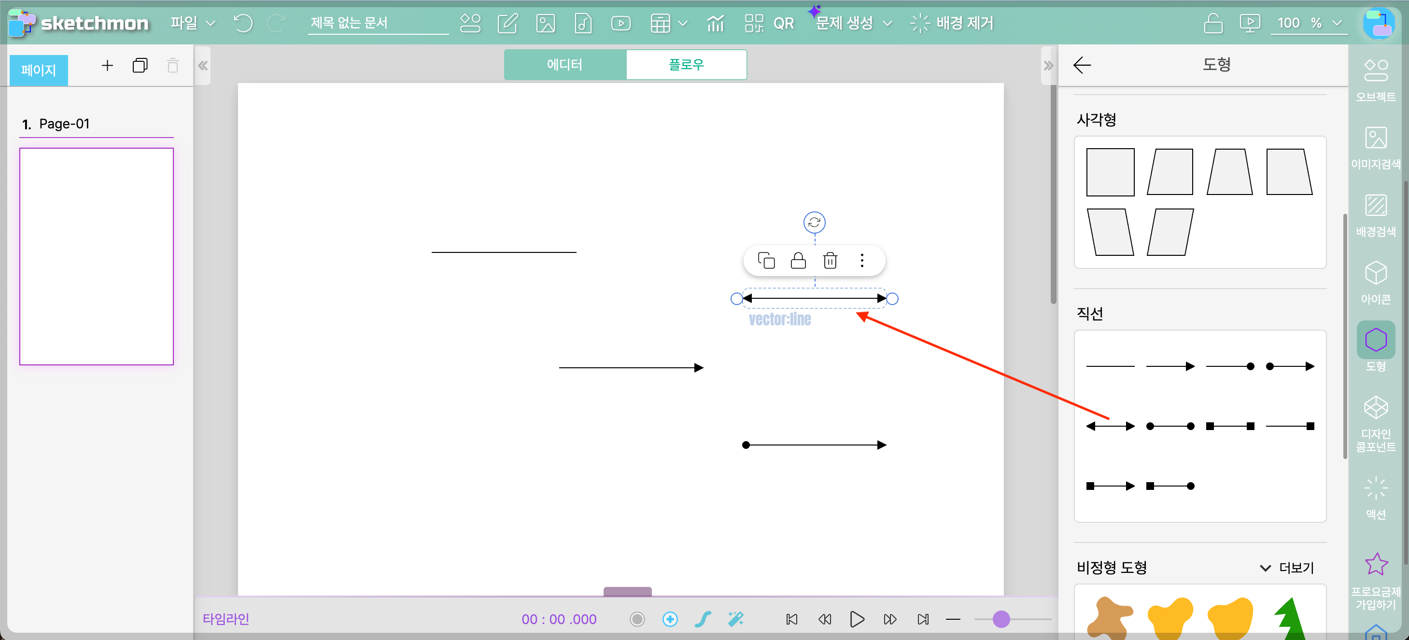1409x640 pixels.
Task: Click the audio file insert icon
Action: [x=583, y=23]
